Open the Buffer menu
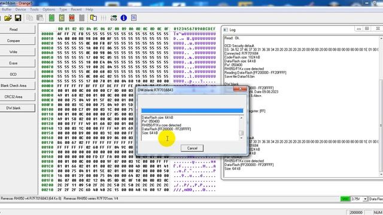Viewport: 383px width, 215px height. (x=7, y=10)
